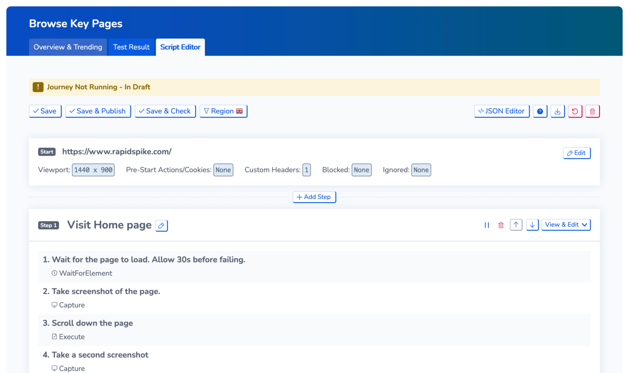Open the help question mark icon
Screen dimensions: 629x373
tap(540, 111)
